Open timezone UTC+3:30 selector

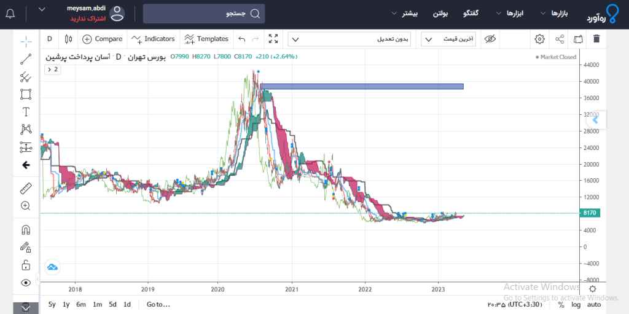click(x=515, y=305)
